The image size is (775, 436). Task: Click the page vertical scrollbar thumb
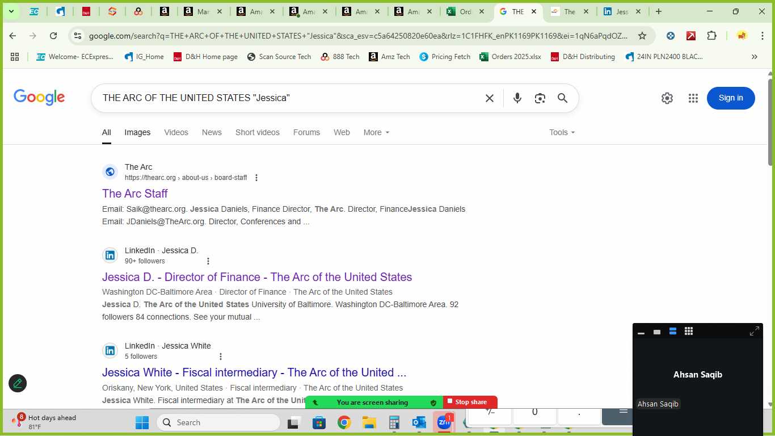tap(770, 122)
